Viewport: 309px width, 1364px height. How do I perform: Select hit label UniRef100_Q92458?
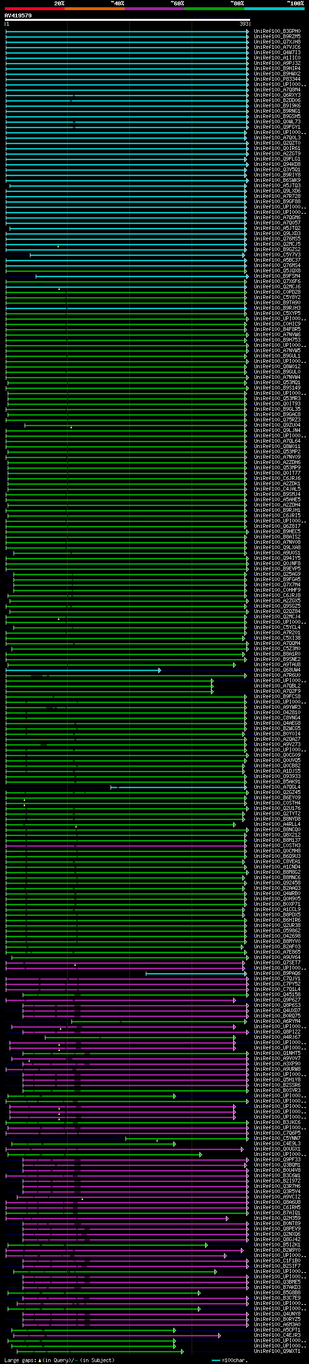pyautogui.click(x=277, y=883)
